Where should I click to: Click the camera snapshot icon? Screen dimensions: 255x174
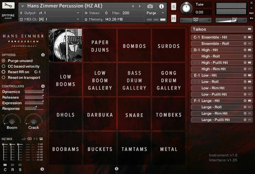coord(150,6)
